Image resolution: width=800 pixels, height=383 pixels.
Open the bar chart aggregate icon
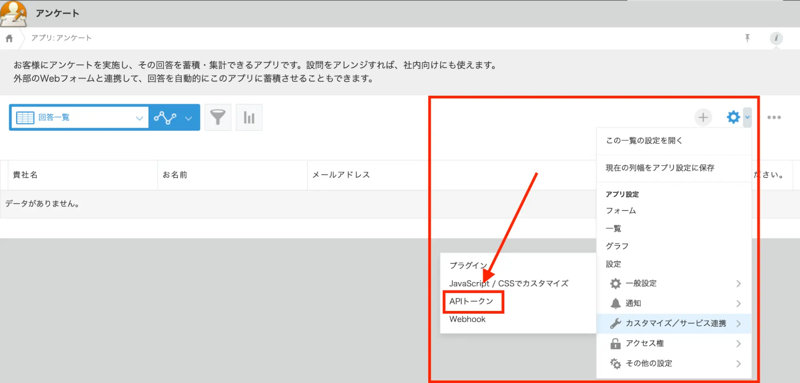(249, 118)
